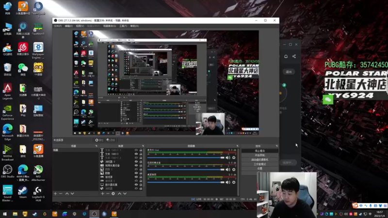Viewport: 388px width, 218px height.
Task: Open 视频采集设备 mixer settings gear
Action: [x=234, y=170]
